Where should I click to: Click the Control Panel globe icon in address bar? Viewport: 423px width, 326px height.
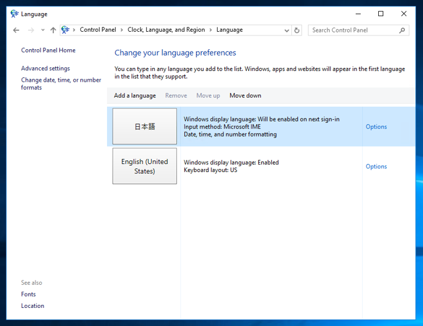[x=65, y=30]
